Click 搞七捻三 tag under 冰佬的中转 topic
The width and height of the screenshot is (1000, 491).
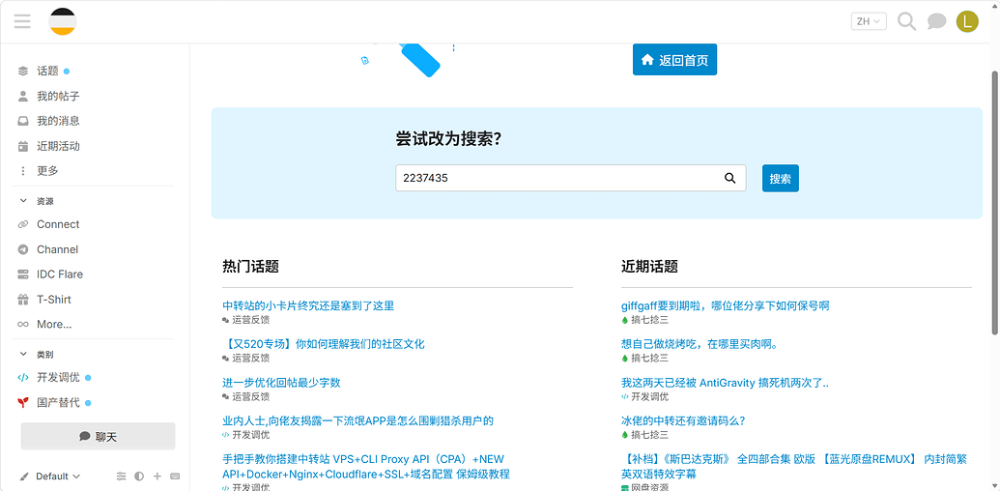(x=644, y=435)
